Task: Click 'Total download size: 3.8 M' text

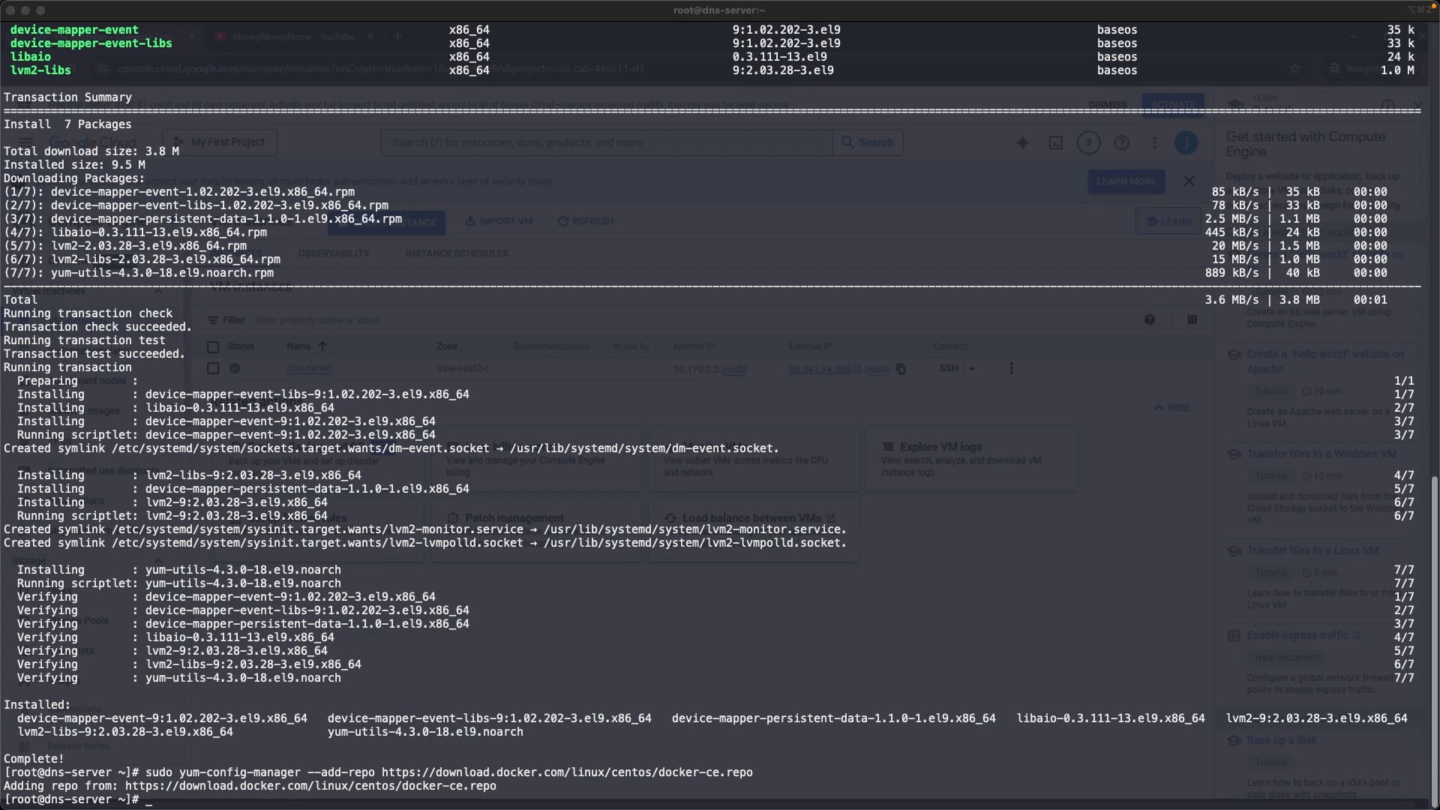Action: pos(91,151)
